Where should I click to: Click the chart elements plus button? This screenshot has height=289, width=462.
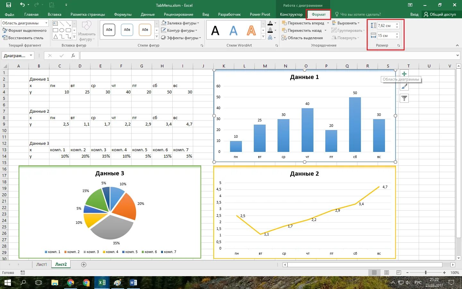404,74
